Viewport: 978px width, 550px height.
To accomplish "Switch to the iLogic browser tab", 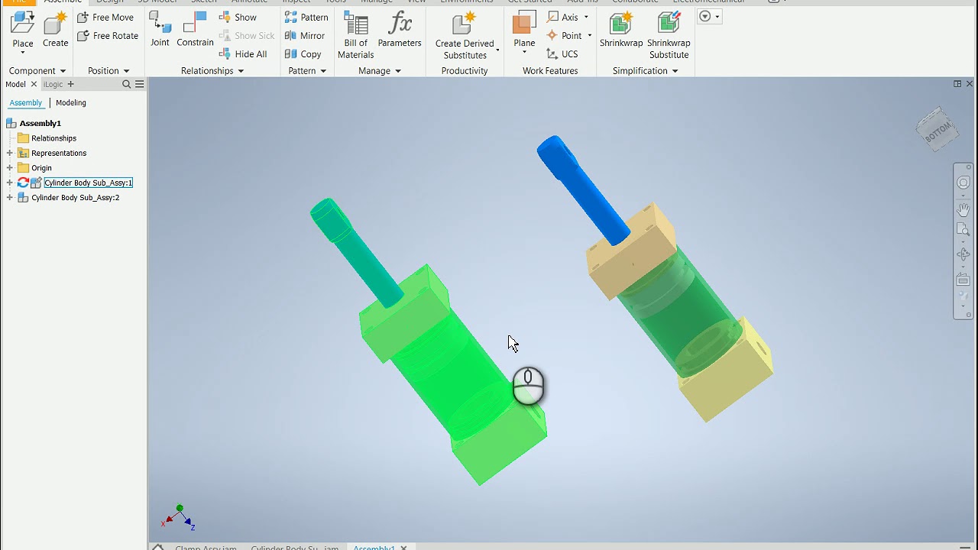I will coord(53,85).
